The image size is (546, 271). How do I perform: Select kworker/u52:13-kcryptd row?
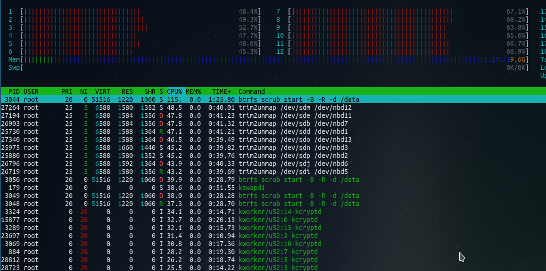click(x=273, y=228)
